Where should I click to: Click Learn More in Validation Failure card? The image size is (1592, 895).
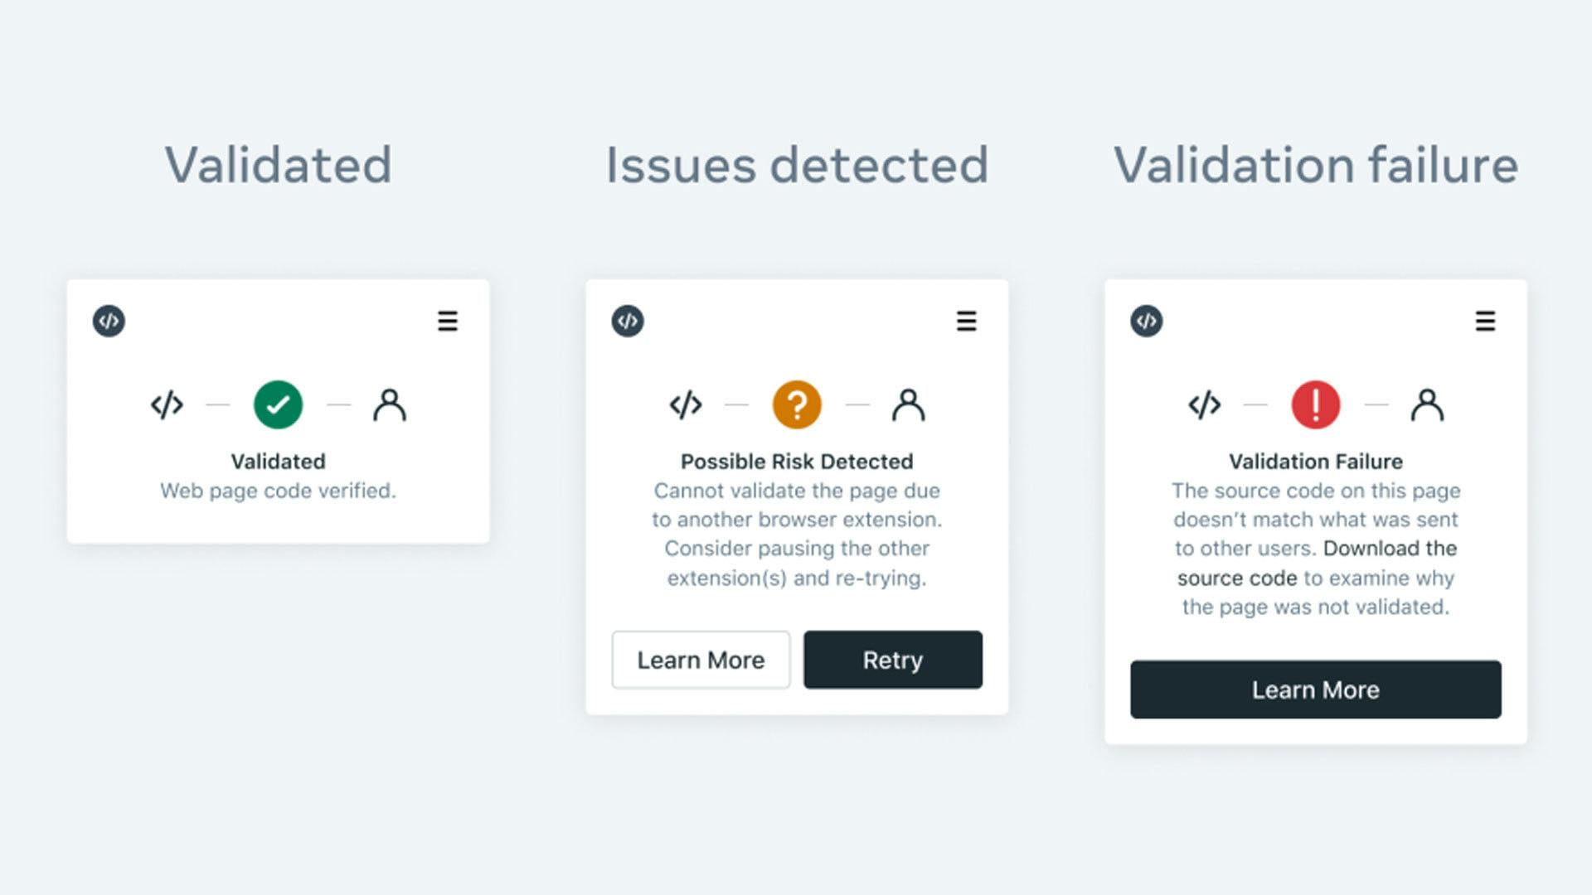1316,689
